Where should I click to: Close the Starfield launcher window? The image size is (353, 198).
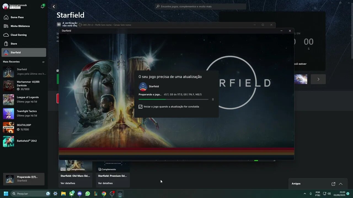click(290, 31)
